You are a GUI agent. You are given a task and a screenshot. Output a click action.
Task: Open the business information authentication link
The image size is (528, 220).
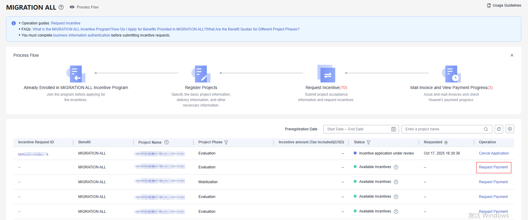pyautogui.click(x=82, y=35)
